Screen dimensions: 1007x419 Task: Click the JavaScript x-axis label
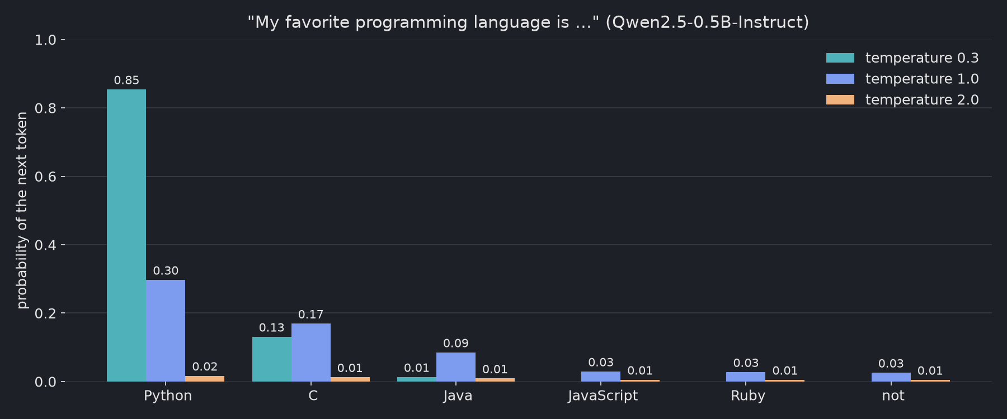603,396
